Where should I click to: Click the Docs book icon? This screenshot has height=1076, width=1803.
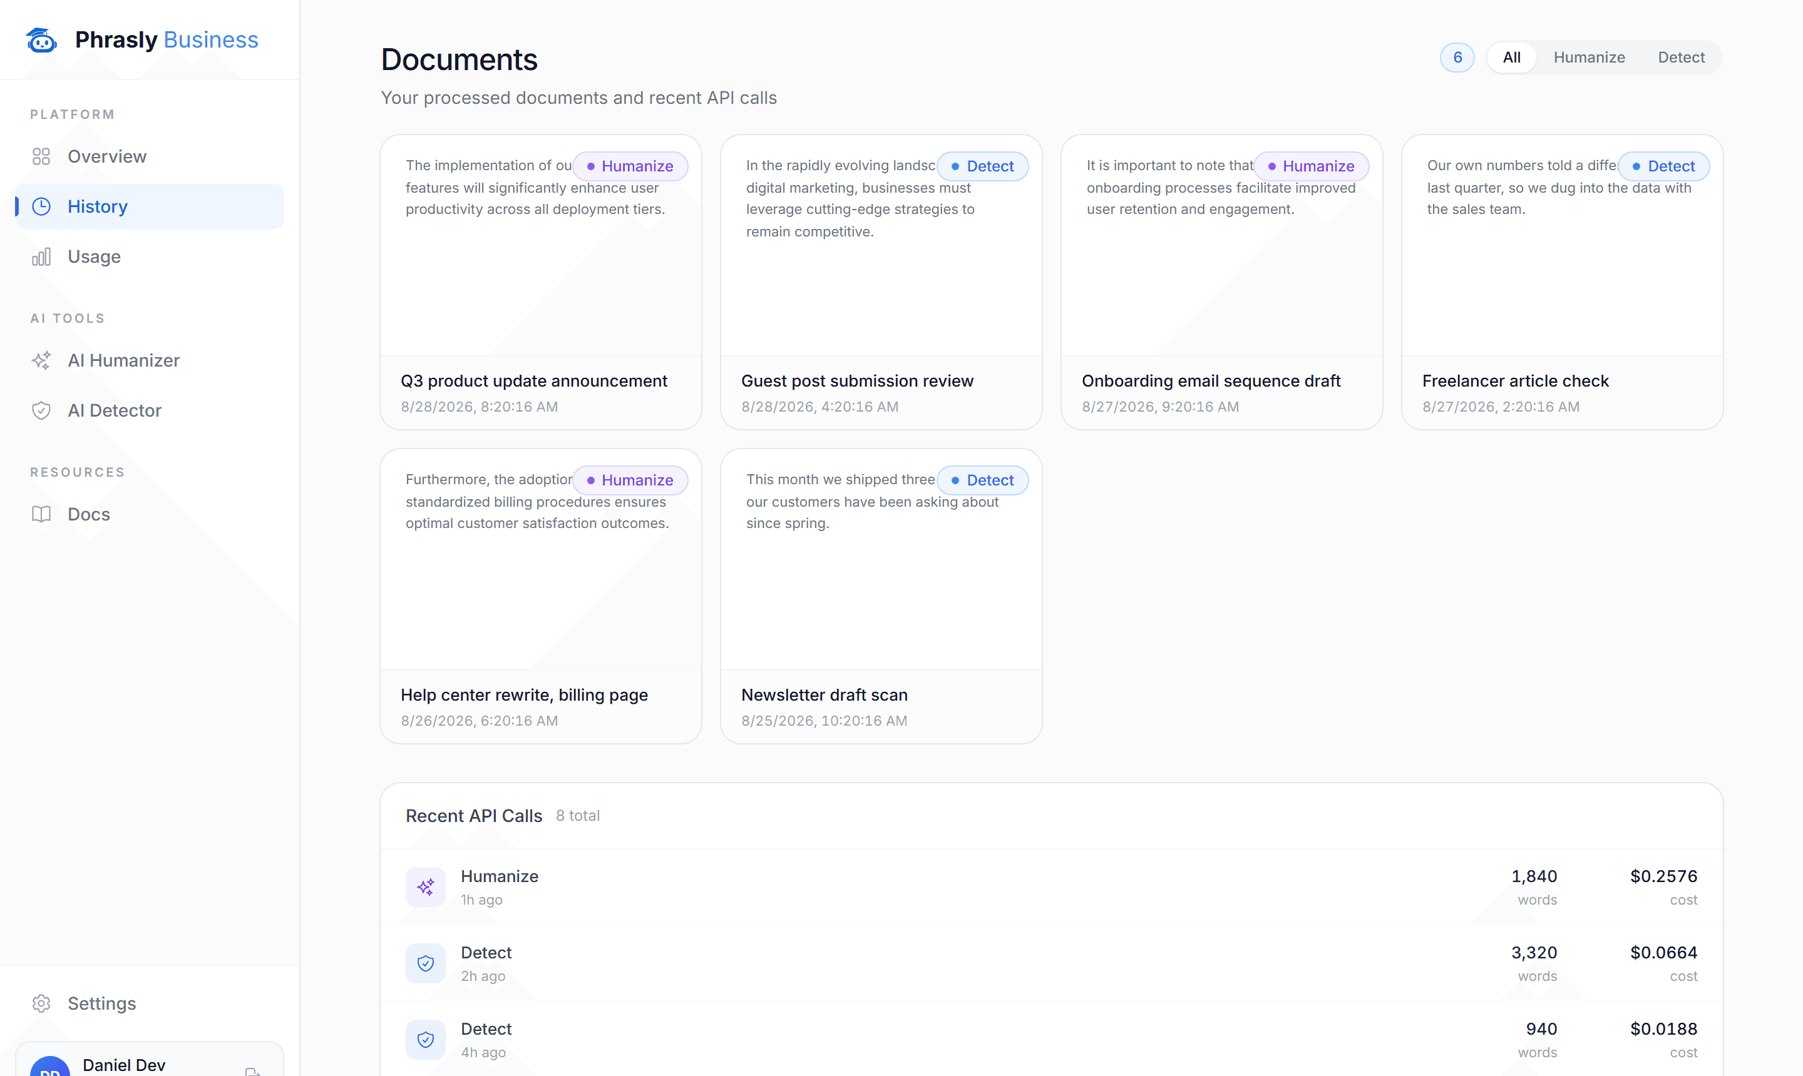41,514
